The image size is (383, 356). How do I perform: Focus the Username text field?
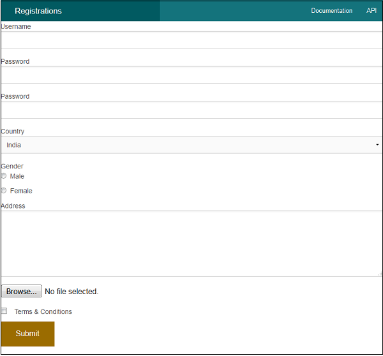tap(191, 40)
